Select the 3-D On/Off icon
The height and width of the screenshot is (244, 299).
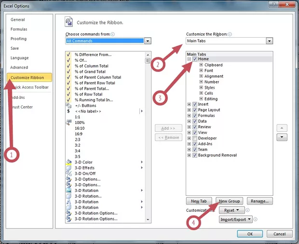[68, 173]
